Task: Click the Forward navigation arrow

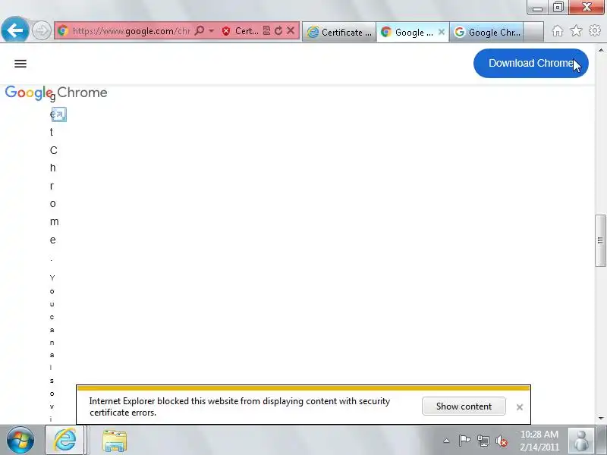Action: pos(41,30)
